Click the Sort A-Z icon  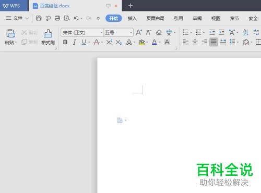pos(245,32)
